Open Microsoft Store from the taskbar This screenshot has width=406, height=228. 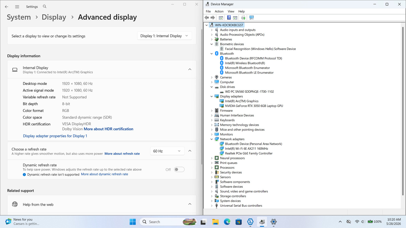(x=239, y=222)
